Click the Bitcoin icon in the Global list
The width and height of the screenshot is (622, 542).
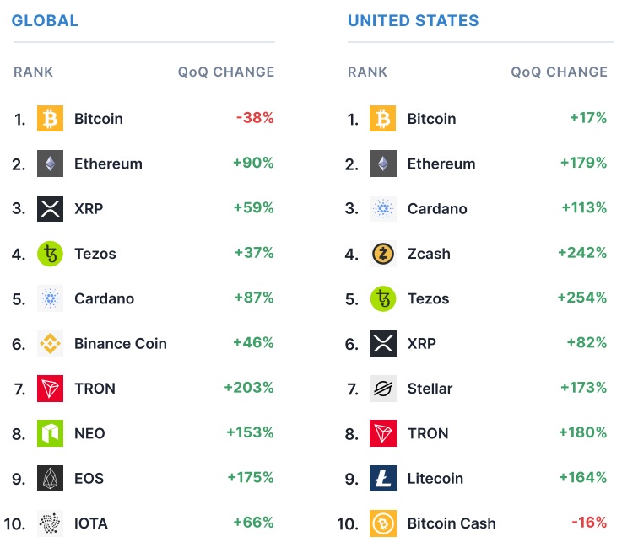click(x=50, y=119)
